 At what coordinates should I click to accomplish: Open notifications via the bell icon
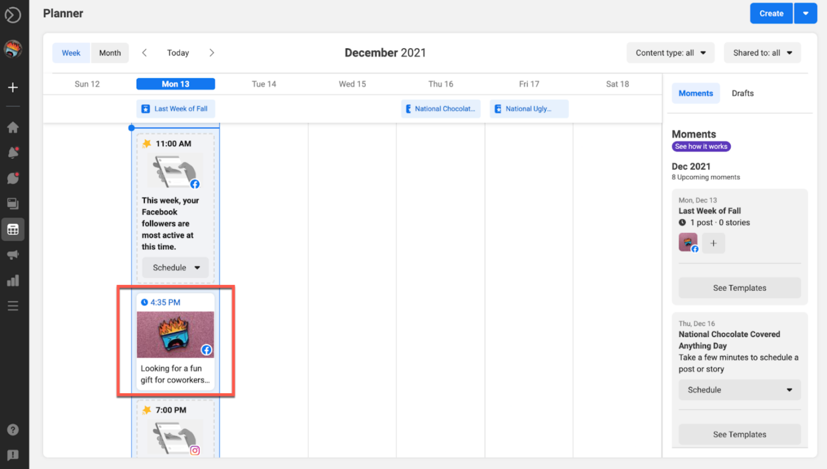tap(13, 152)
